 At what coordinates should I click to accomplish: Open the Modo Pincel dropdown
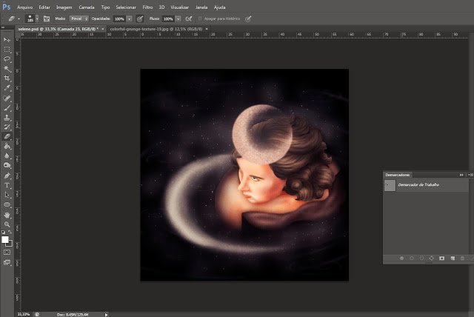pyautogui.click(x=79, y=19)
